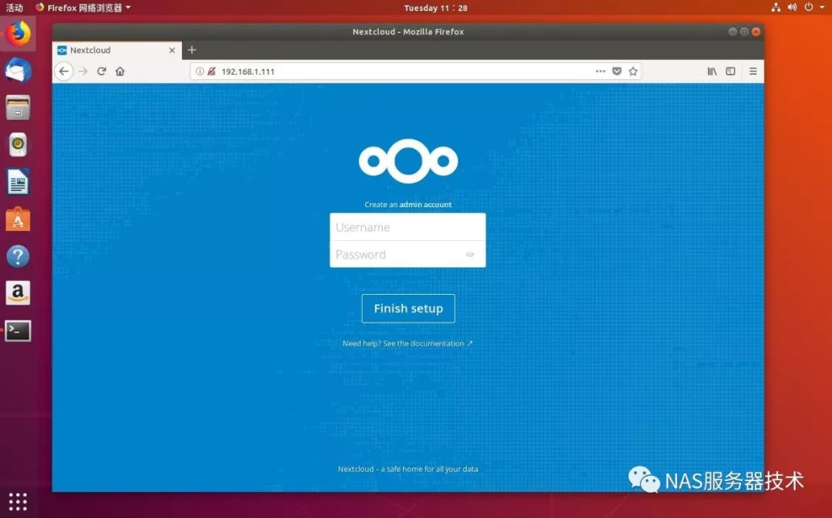This screenshot has width=832, height=518.
Task: Open the page actions three-dot menu
Action: 600,71
